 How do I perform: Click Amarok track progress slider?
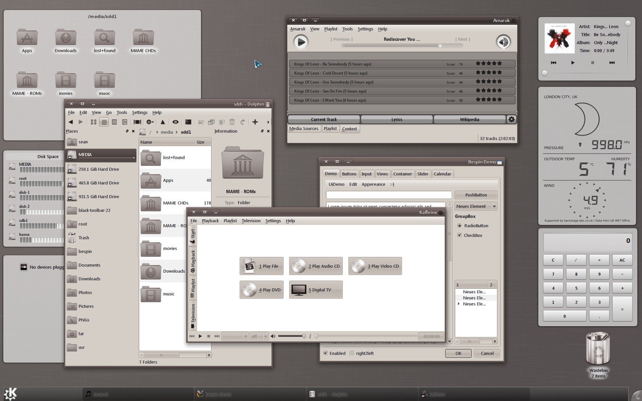[402, 45]
